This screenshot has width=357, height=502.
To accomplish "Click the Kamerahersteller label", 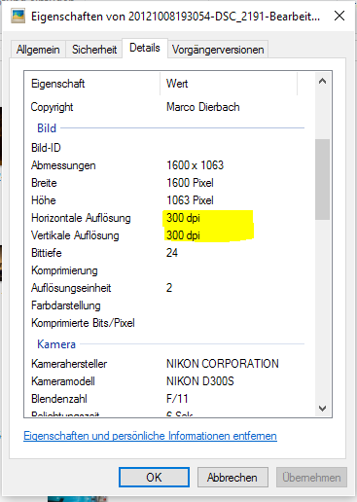I will coord(69,364).
